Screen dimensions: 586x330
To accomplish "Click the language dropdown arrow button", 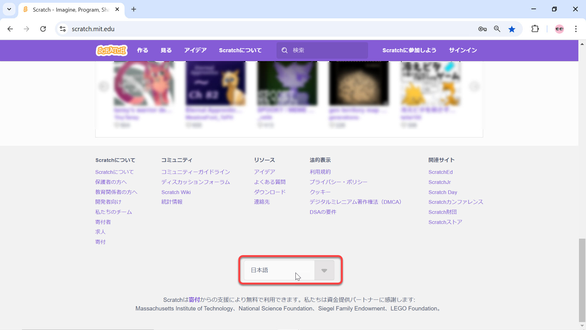I will [324, 270].
